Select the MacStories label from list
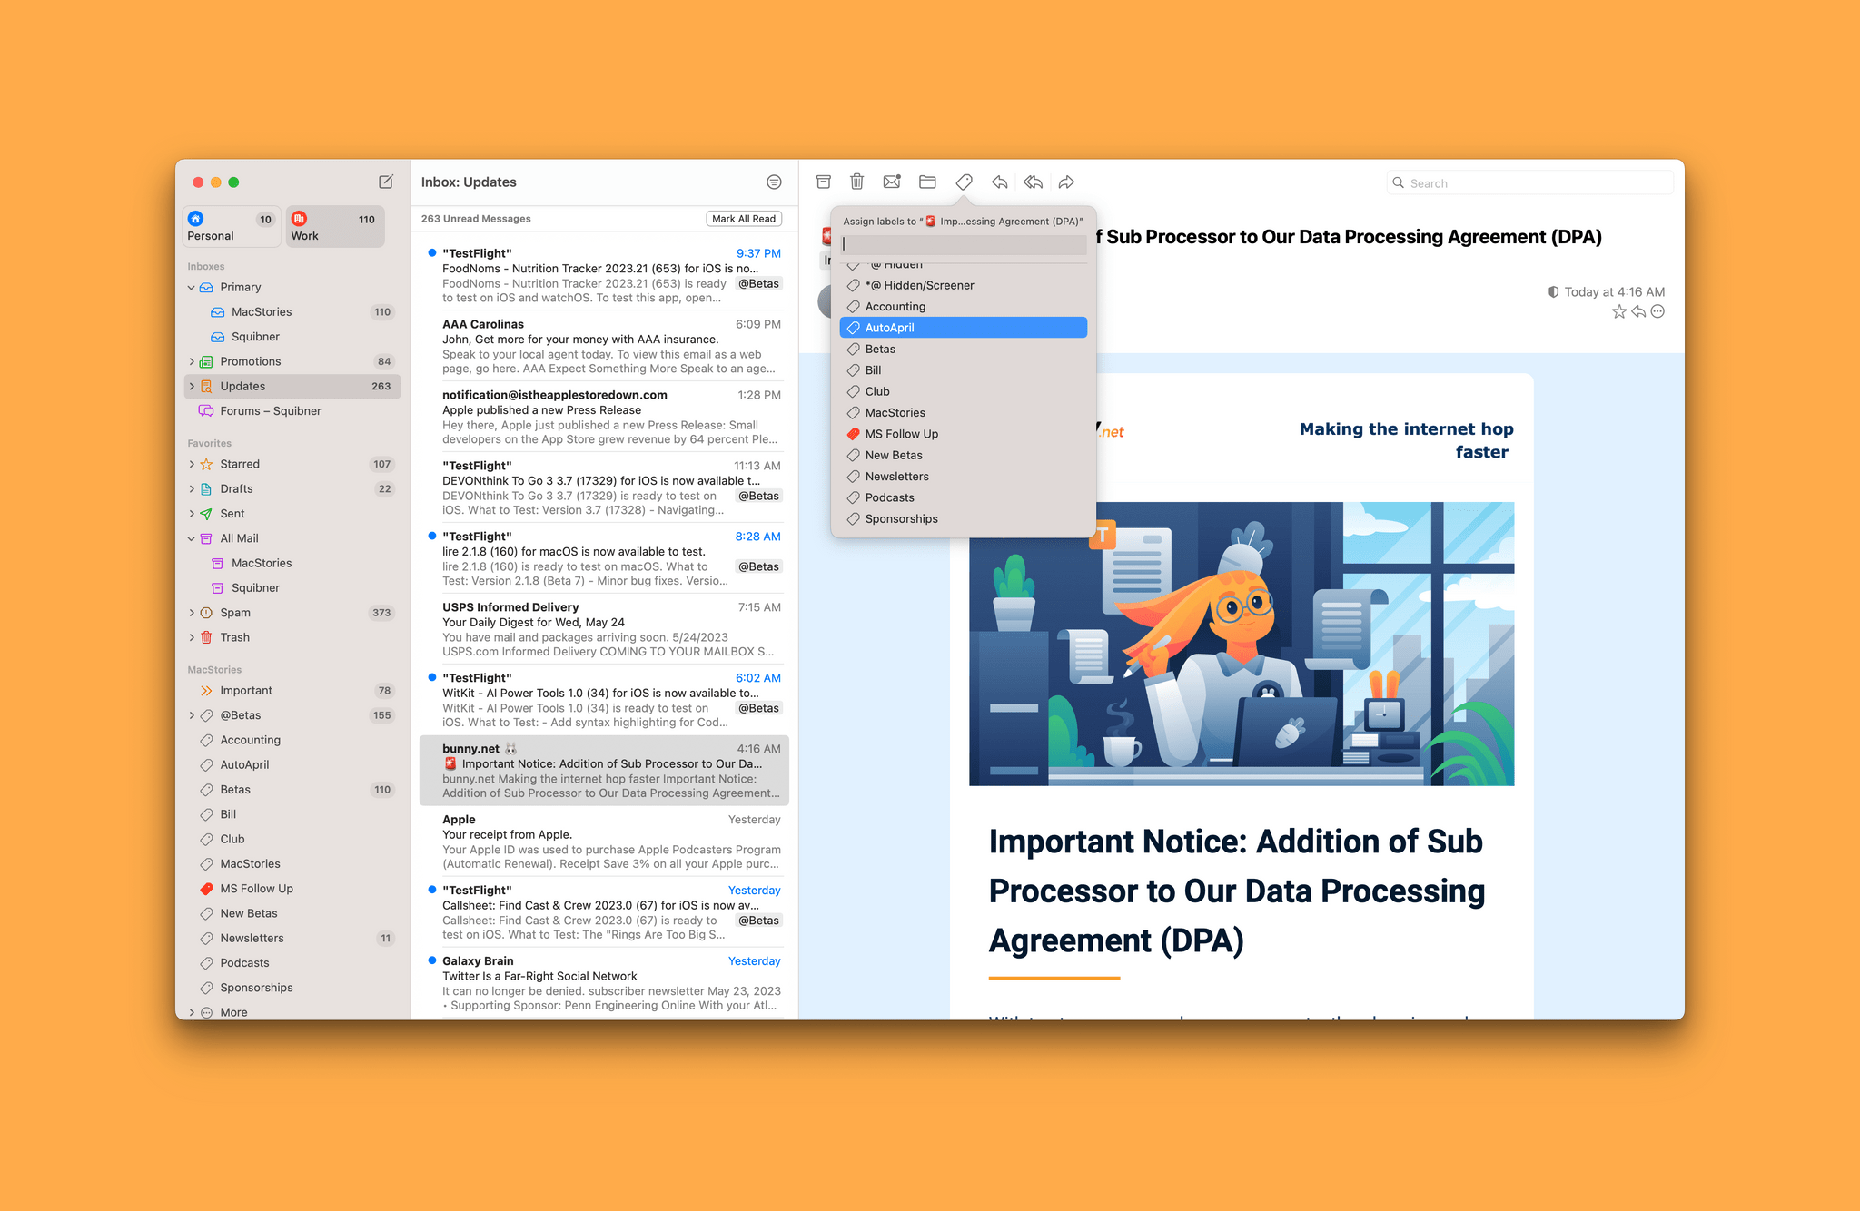This screenshot has height=1211, width=1860. [895, 412]
